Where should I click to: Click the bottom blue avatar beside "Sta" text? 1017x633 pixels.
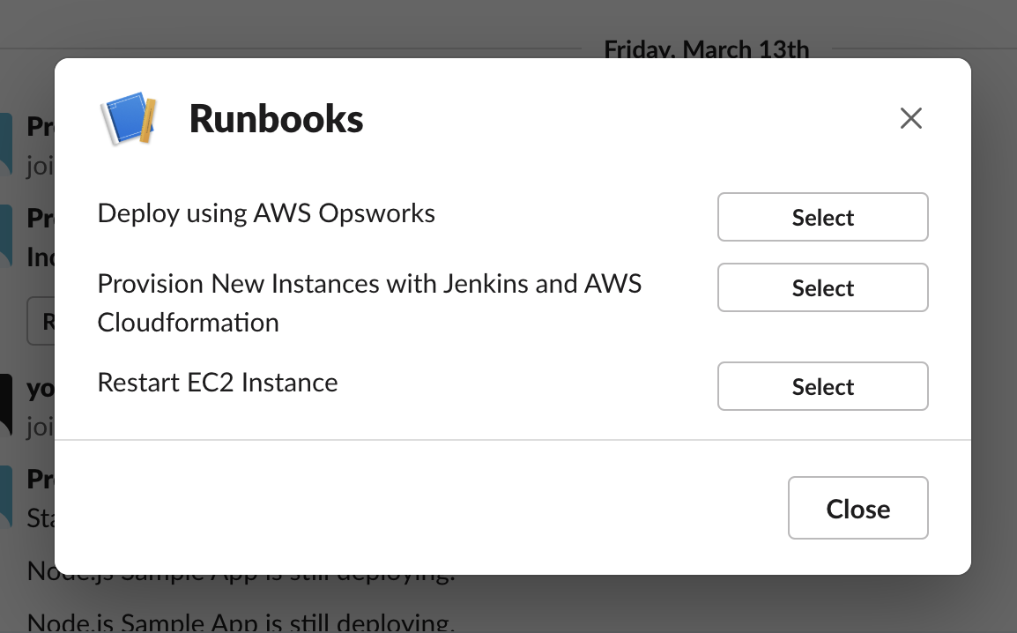coord(5,495)
